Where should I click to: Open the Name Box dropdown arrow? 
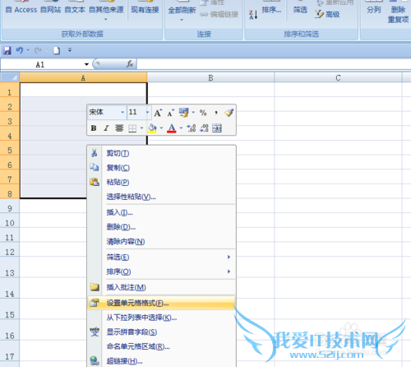pyautogui.click(x=86, y=64)
